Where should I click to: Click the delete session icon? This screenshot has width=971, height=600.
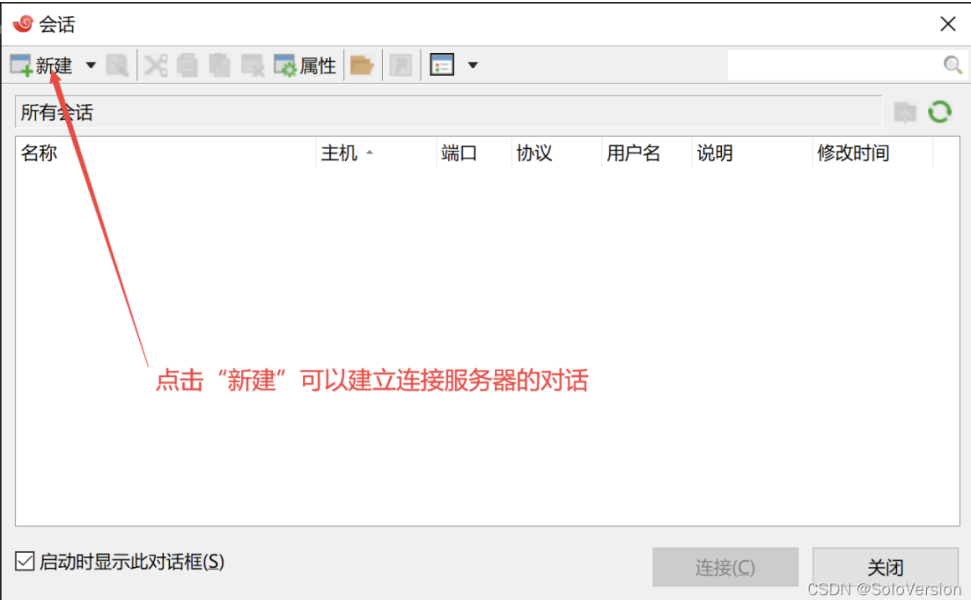[x=253, y=65]
